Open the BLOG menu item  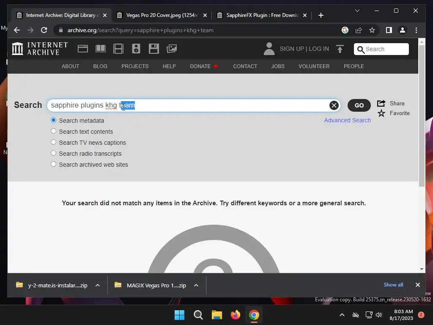100,66
